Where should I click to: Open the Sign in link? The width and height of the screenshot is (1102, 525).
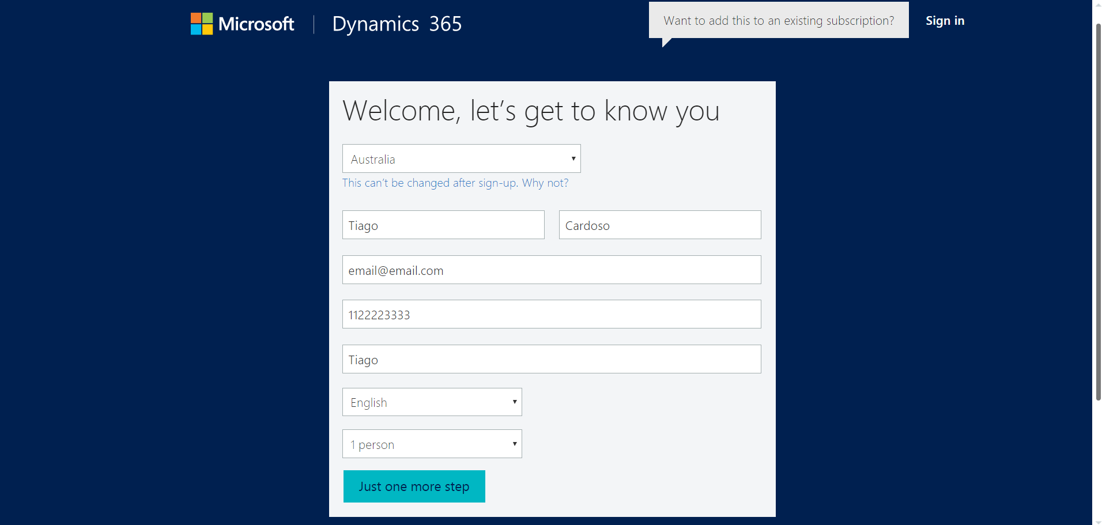click(945, 21)
